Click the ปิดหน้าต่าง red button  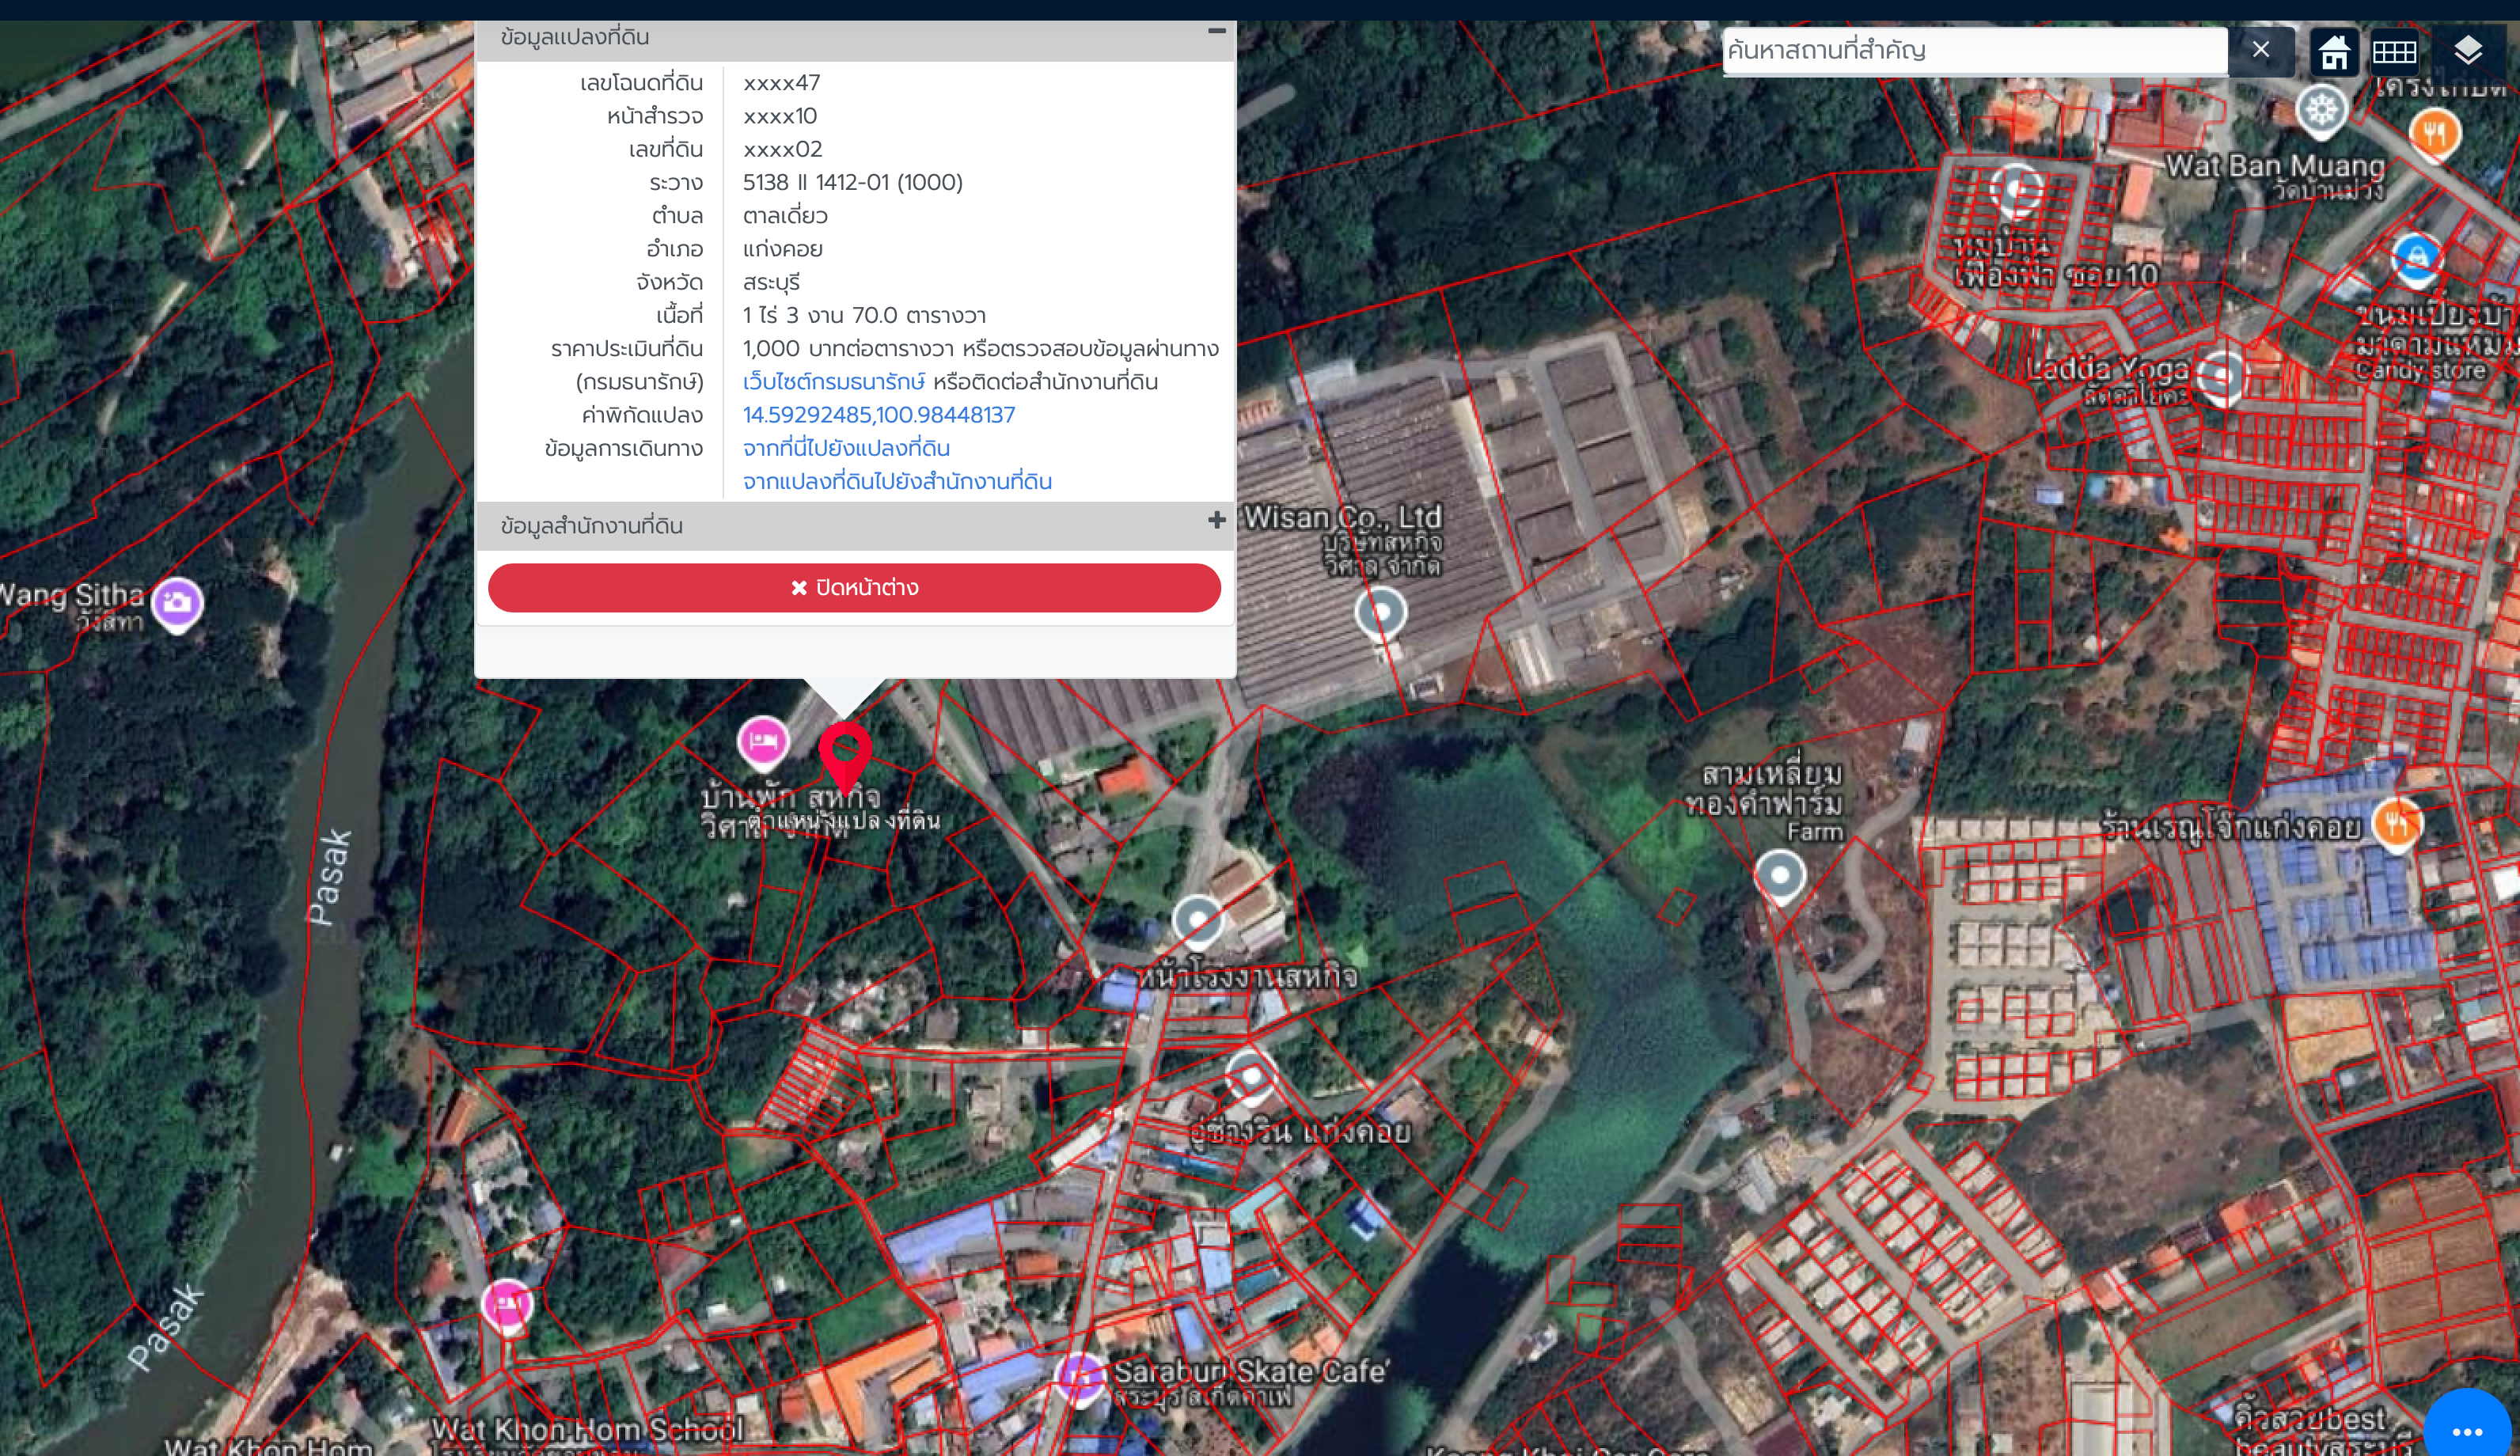coord(854,587)
